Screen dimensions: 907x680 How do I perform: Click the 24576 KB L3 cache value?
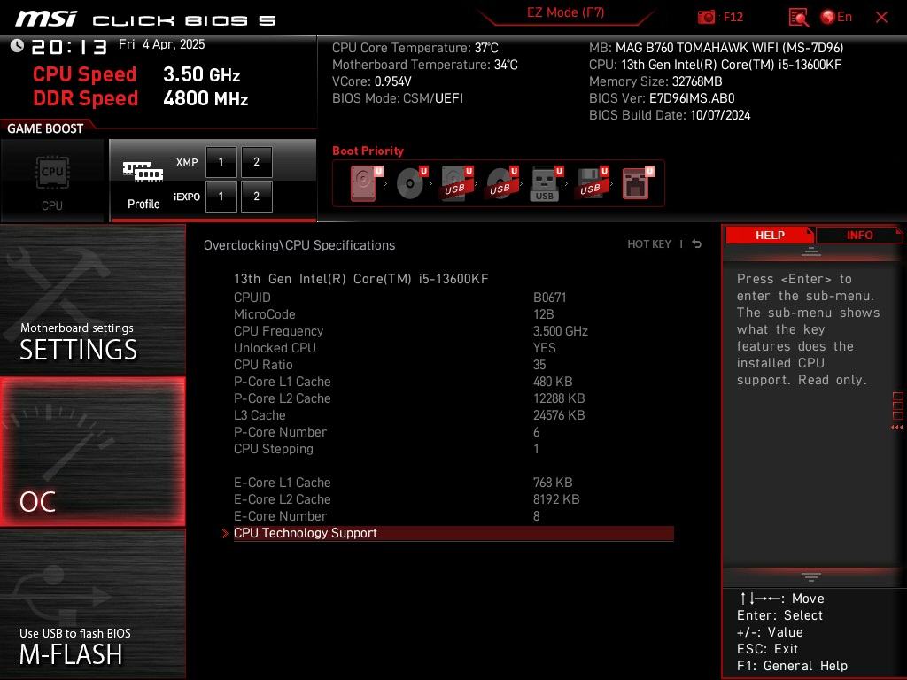coord(559,414)
